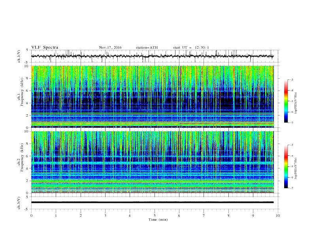Click time axis tick label "2"
The width and height of the screenshot is (313, 242).
(x=81, y=216)
